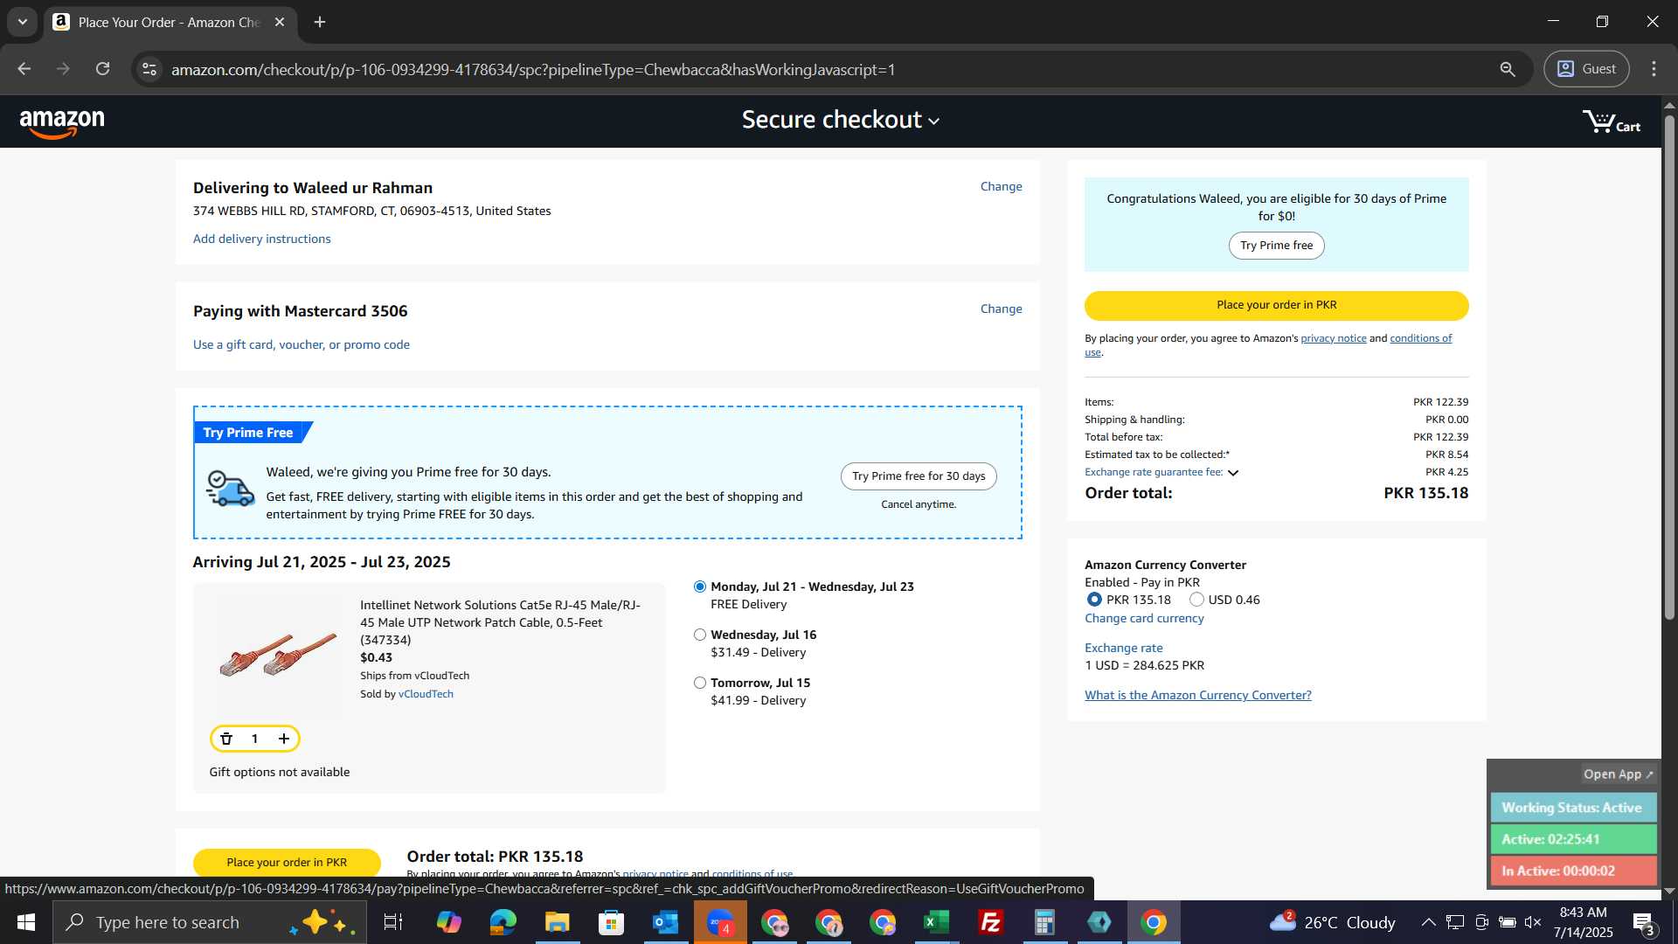
Task: Select Tomorrow, Jul 15 delivery option
Action: 700,683
